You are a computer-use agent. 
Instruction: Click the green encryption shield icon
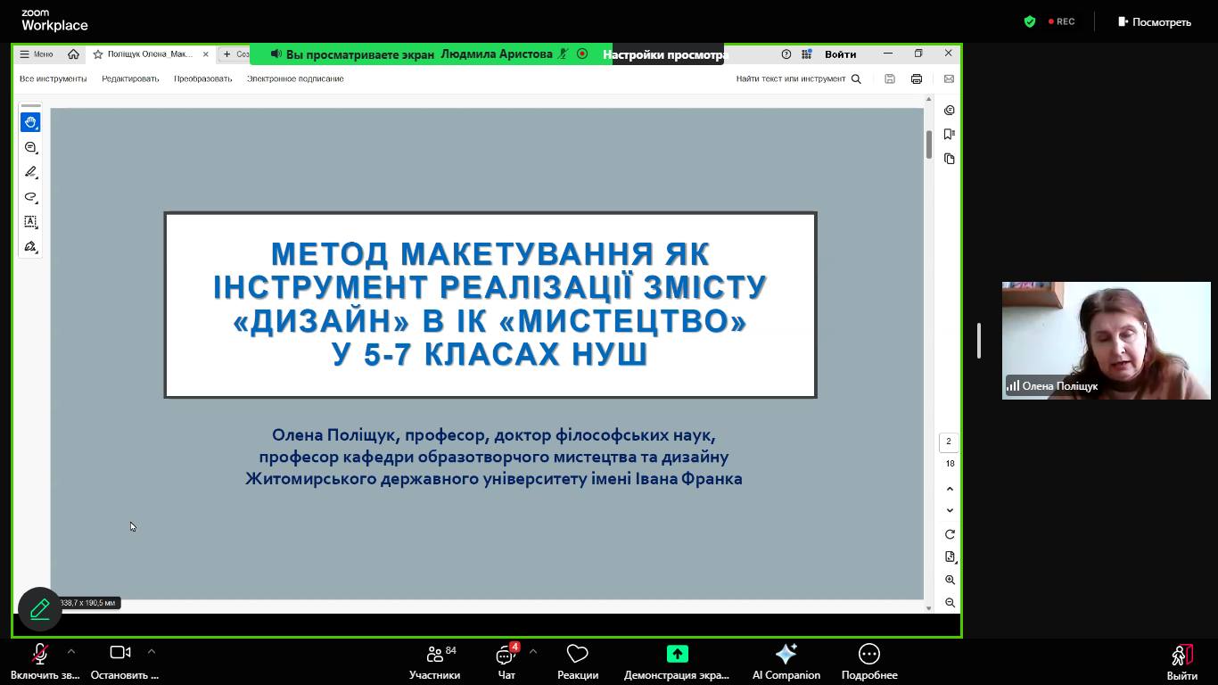tap(1030, 21)
